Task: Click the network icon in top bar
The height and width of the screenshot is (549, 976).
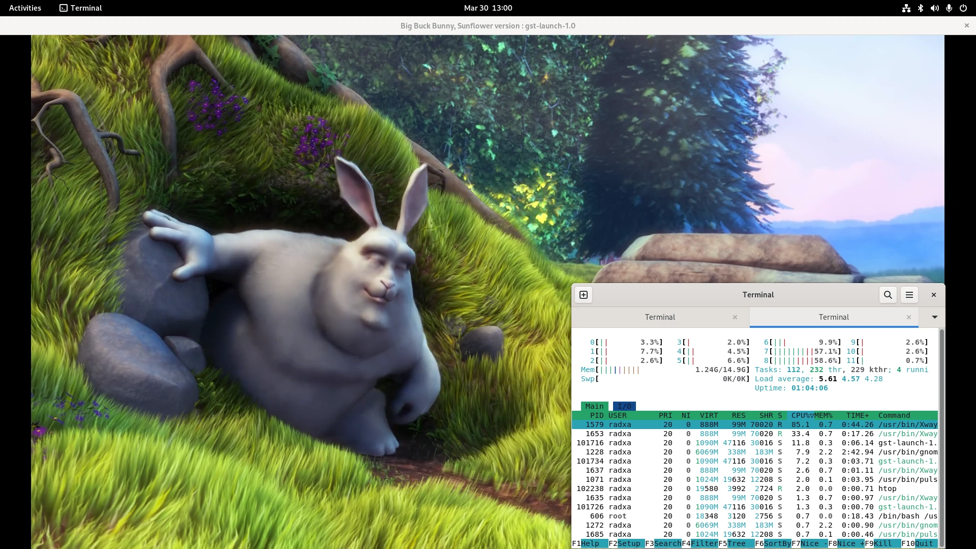Action: pos(906,8)
